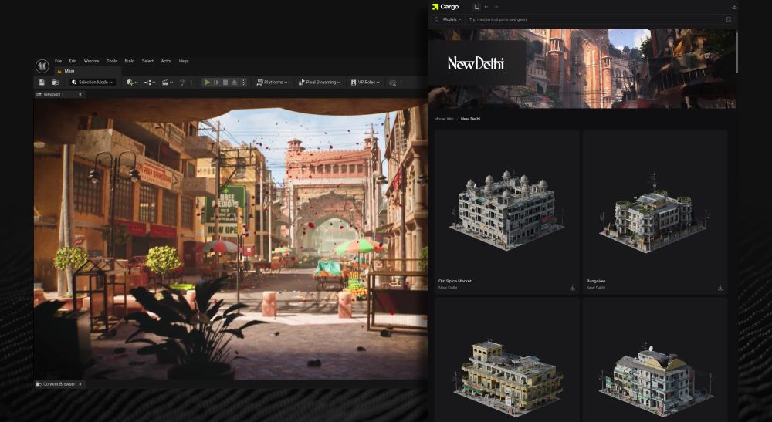772x422 pixels.
Task: Open Cargo downloads icon at top right
Action: pyautogui.click(x=734, y=7)
